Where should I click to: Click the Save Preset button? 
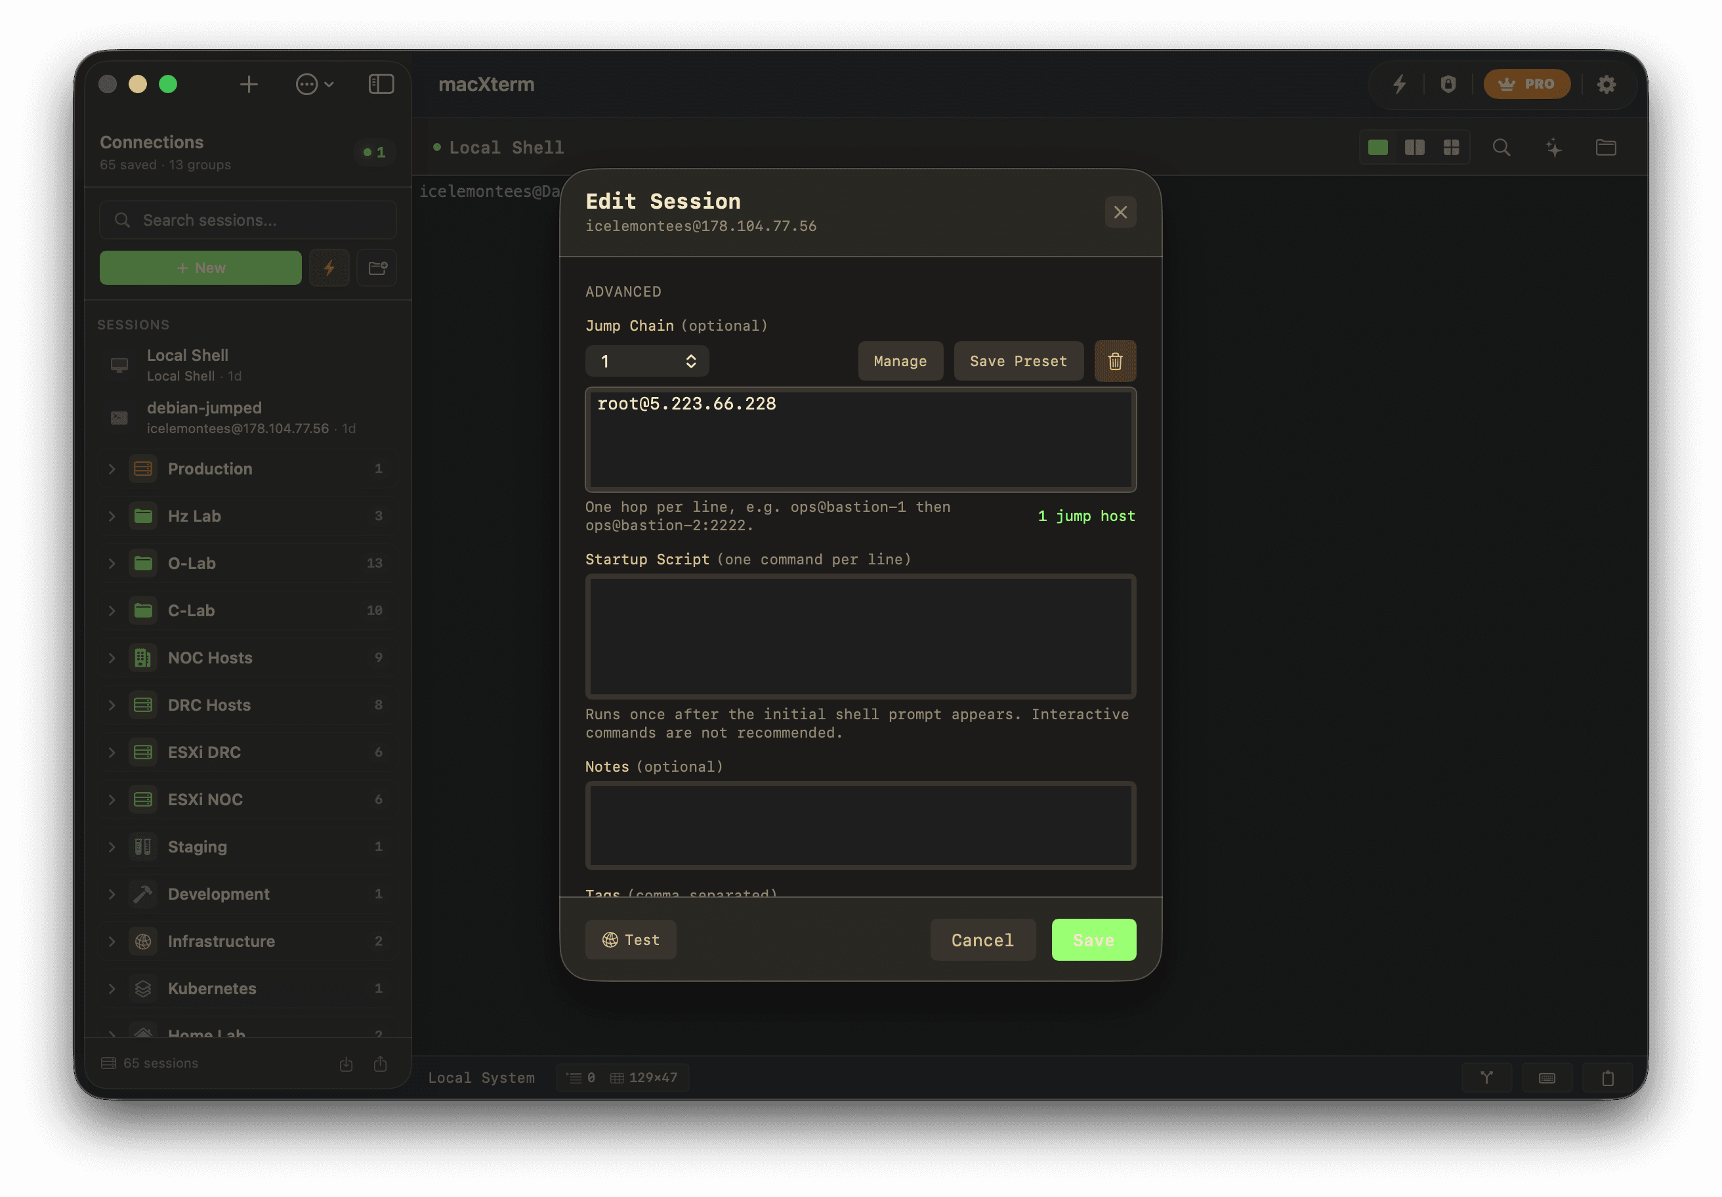pyautogui.click(x=1018, y=362)
